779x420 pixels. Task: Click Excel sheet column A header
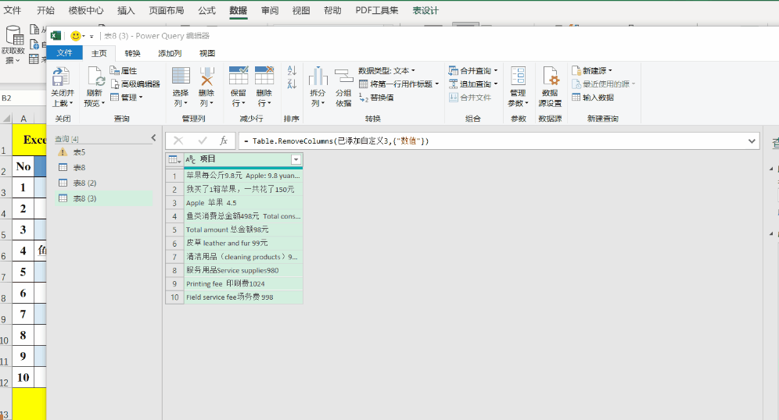[23, 118]
